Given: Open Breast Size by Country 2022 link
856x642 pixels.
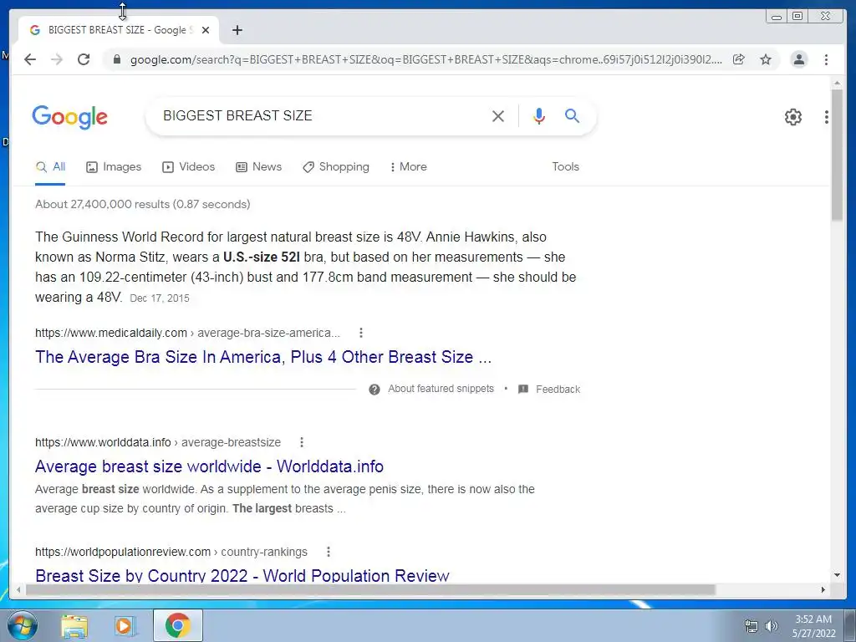Looking at the screenshot, I should (242, 575).
